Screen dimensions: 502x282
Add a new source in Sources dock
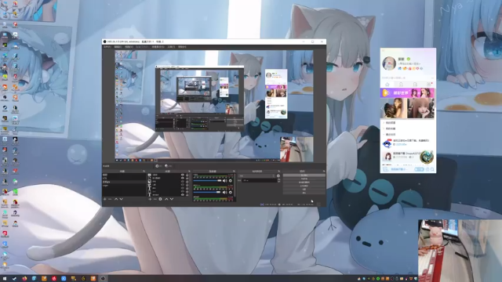coord(150,199)
